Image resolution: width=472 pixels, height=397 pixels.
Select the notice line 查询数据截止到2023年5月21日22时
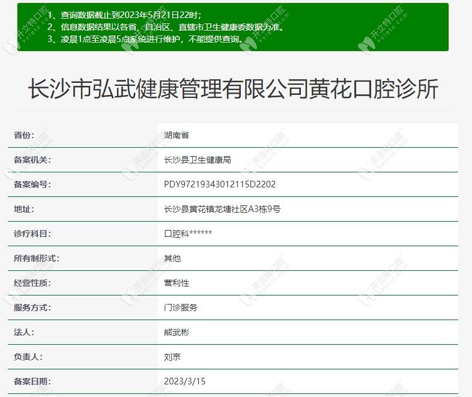coord(131,15)
